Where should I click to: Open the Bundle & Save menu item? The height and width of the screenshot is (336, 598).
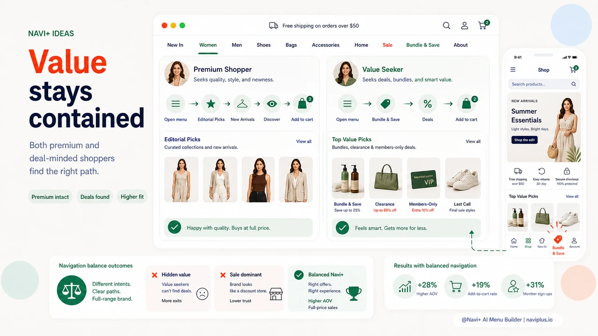pos(423,45)
